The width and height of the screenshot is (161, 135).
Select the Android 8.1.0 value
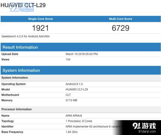coord(74,84)
